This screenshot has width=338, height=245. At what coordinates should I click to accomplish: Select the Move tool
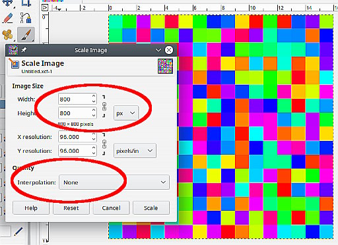pos(8,3)
